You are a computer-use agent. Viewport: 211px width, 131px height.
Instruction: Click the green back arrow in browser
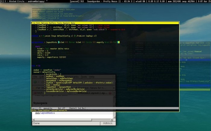(x=35, y=82)
